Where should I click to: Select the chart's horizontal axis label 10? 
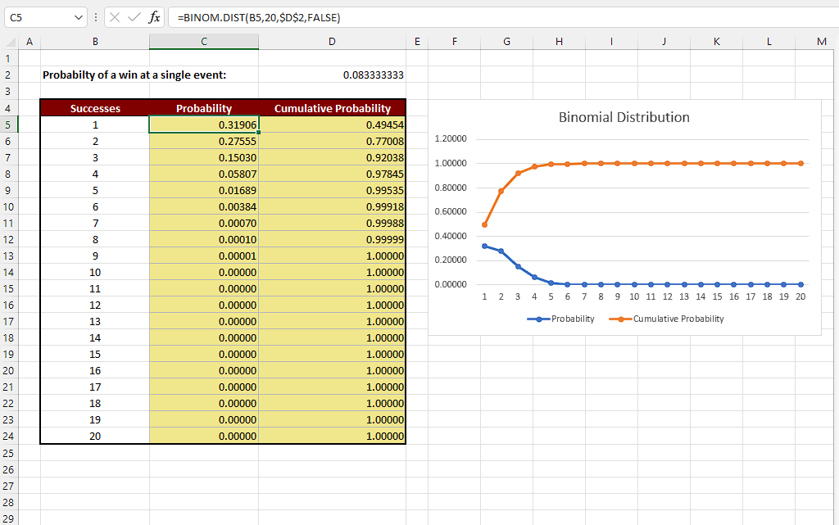(x=634, y=296)
